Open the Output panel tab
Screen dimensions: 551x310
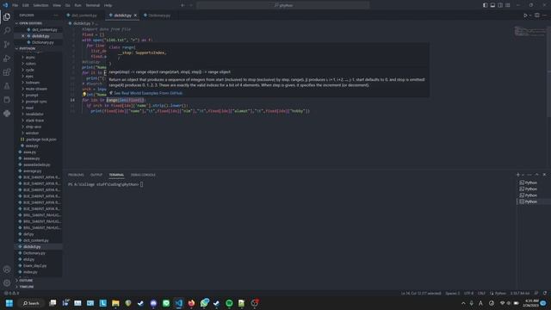click(x=96, y=175)
